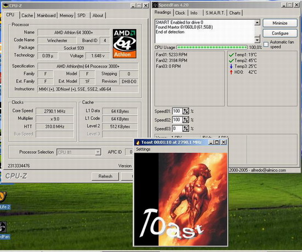
Task: Minimize the SpeedFan window from title bar
Action: 284,5
